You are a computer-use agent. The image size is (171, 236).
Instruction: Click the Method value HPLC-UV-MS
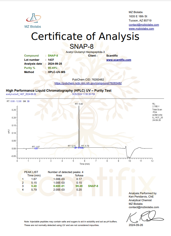(57, 72)
